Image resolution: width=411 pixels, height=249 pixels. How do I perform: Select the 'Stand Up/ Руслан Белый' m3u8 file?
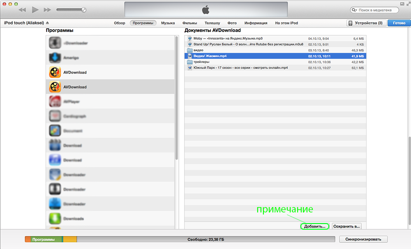[275, 44]
